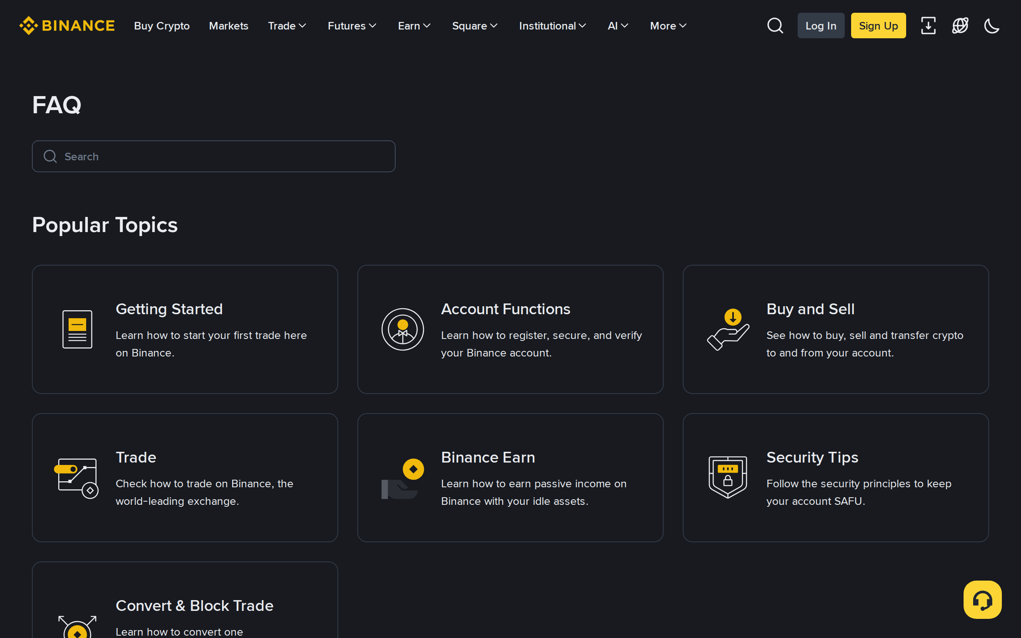Open the Buy and Sell topic title

810,309
